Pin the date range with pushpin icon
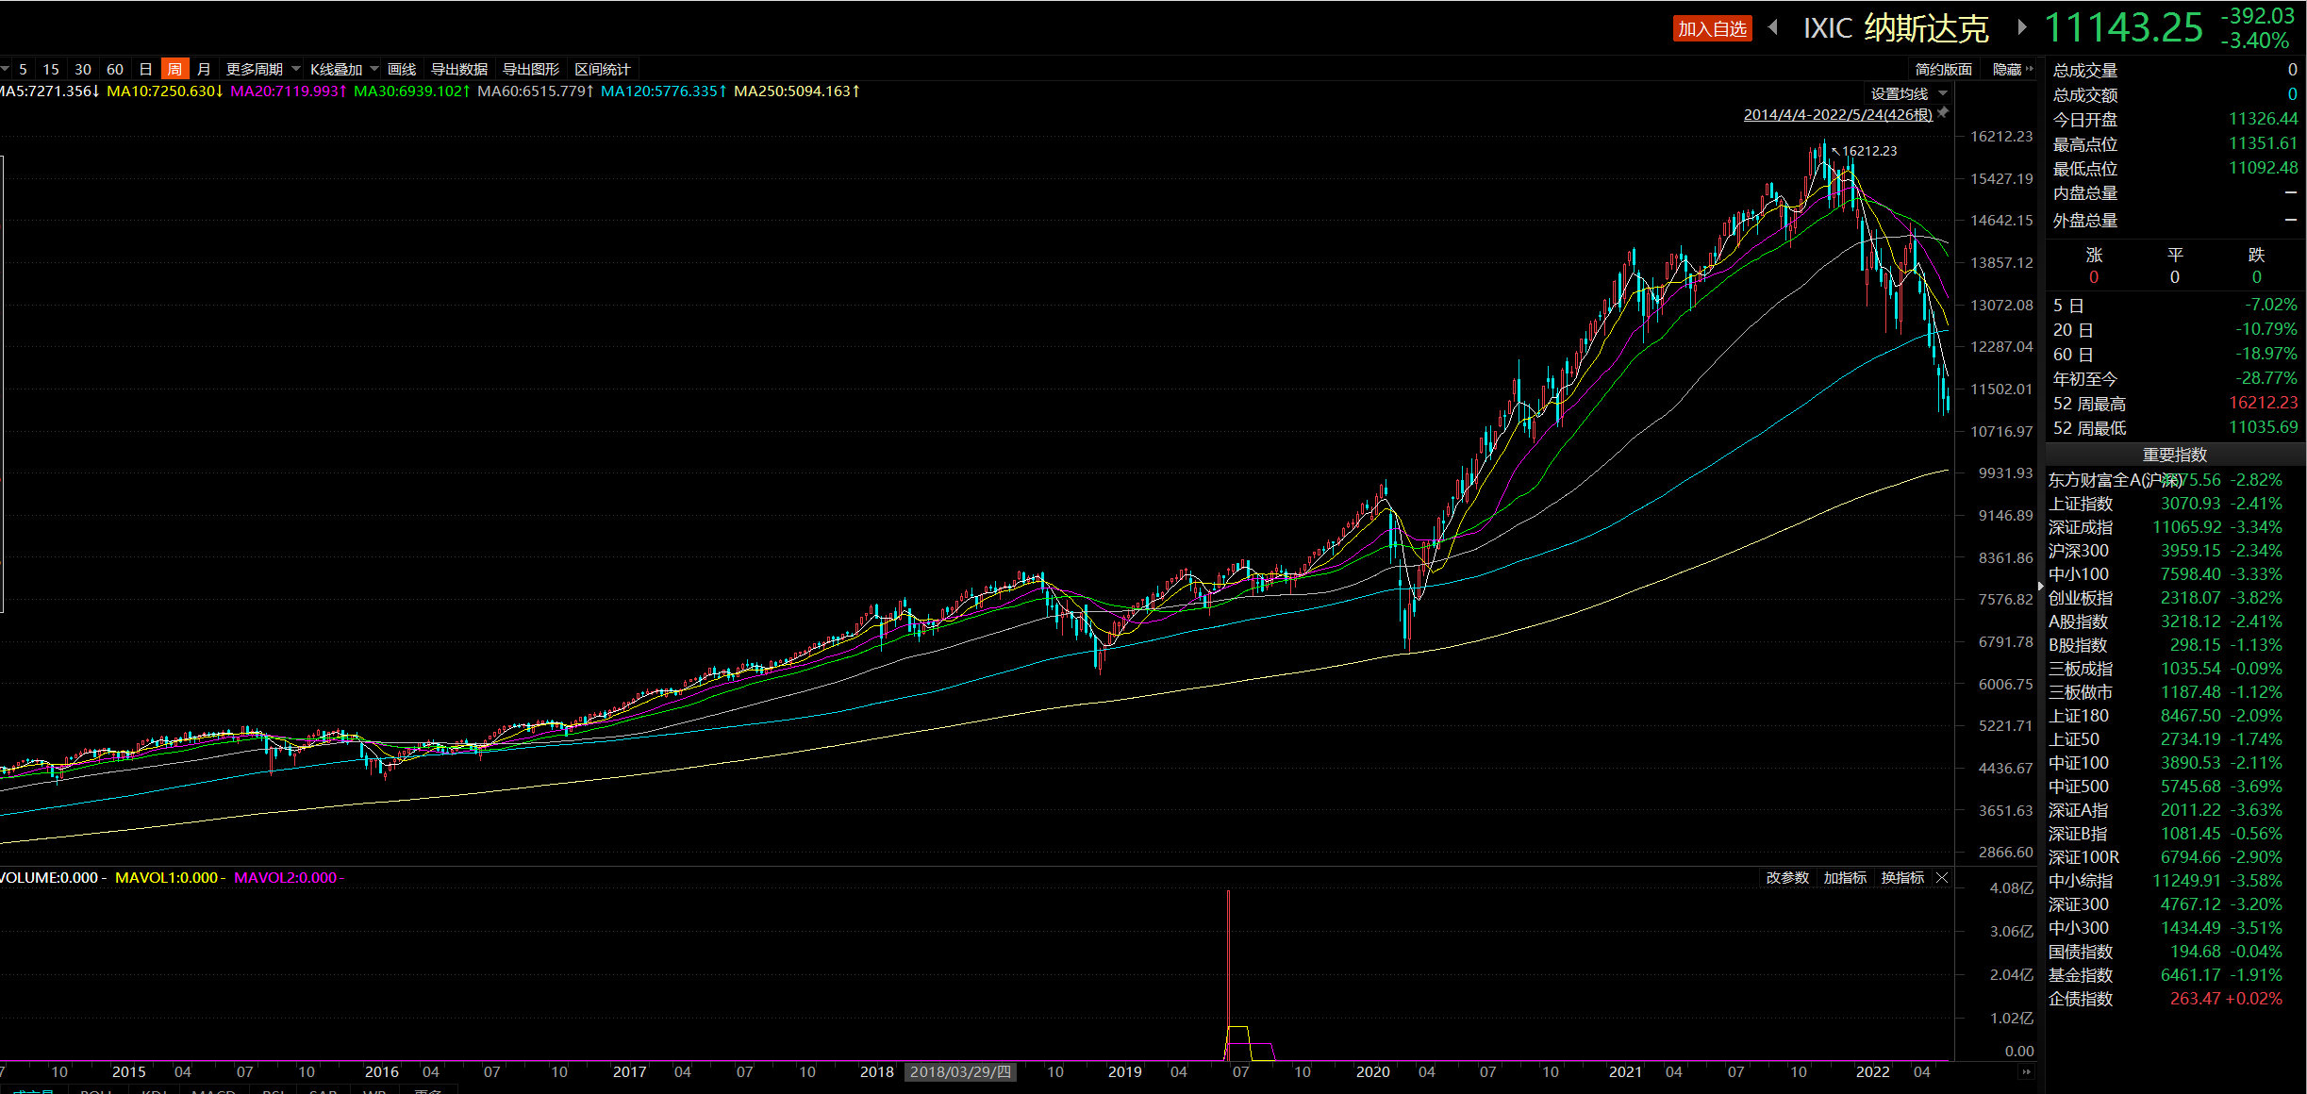The height and width of the screenshot is (1094, 2307). [x=1943, y=113]
